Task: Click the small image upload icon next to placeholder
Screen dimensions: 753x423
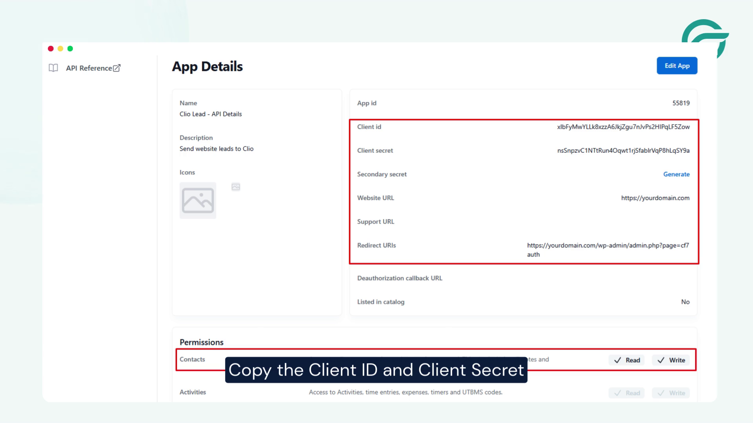Action: tap(235, 187)
